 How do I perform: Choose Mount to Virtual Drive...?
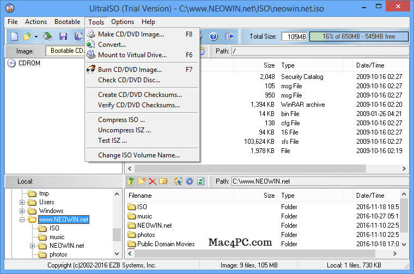142,54
